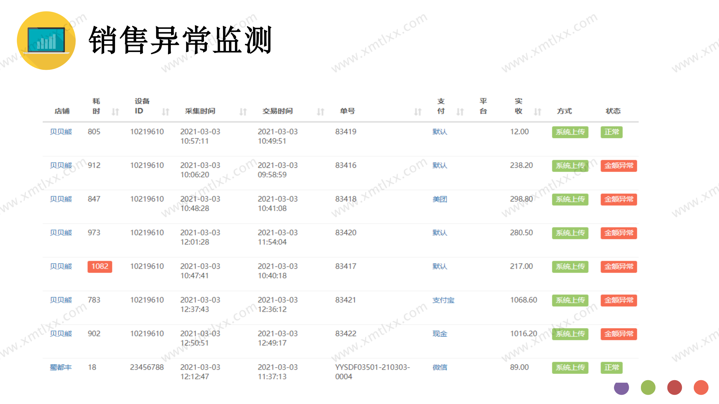This screenshot has width=719, height=404.
Task: Select the orange-red color dot
Action: (701, 387)
